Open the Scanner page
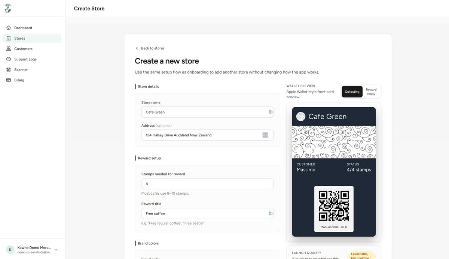This screenshot has width=449, height=259. [32, 70]
